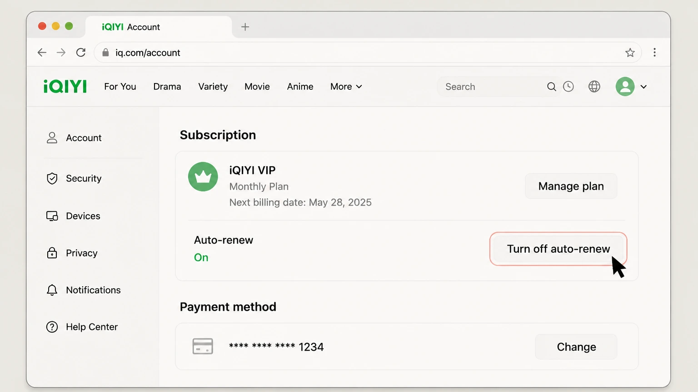Click the Devices monitor icon in sidebar
The image size is (698, 392).
tap(52, 216)
